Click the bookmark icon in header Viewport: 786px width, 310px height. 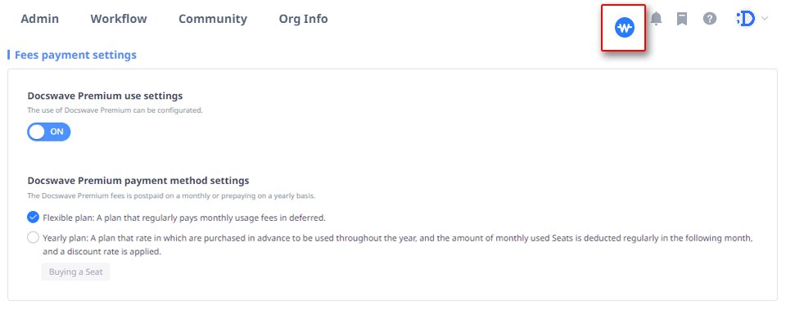coord(682,19)
